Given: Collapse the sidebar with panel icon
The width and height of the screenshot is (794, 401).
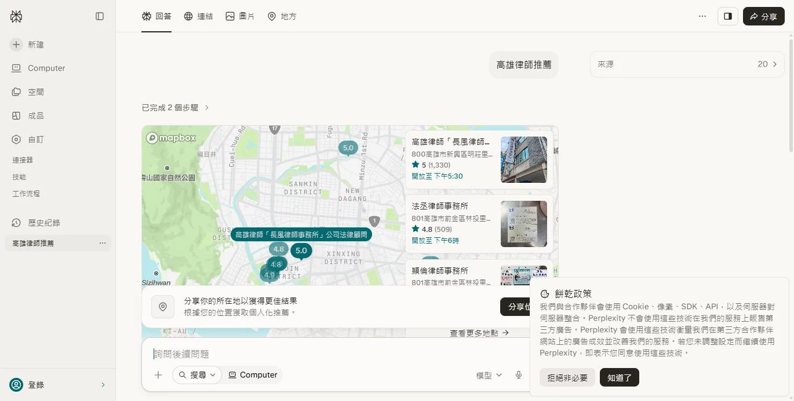Looking at the screenshot, I should point(100,16).
